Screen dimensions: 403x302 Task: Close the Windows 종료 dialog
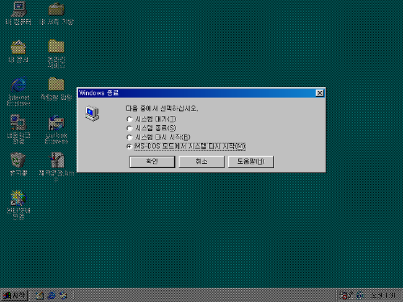click(319, 93)
